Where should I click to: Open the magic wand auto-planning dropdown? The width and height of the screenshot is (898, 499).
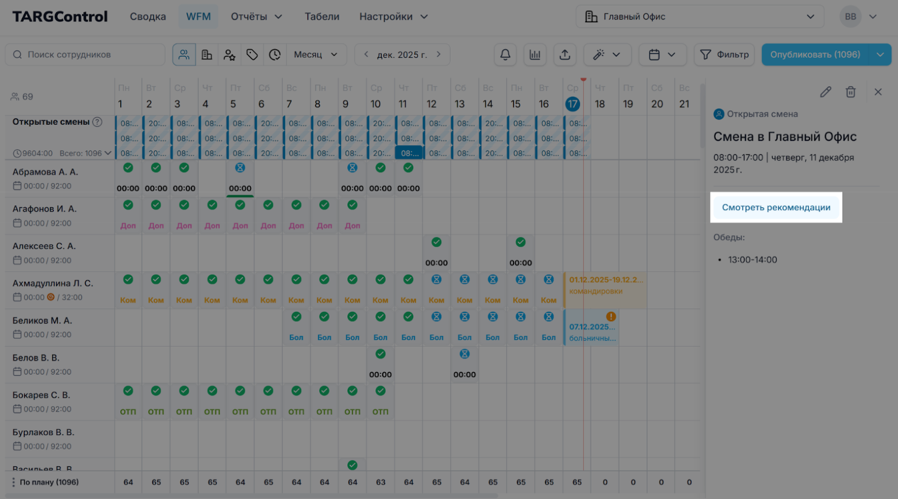click(607, 54)
